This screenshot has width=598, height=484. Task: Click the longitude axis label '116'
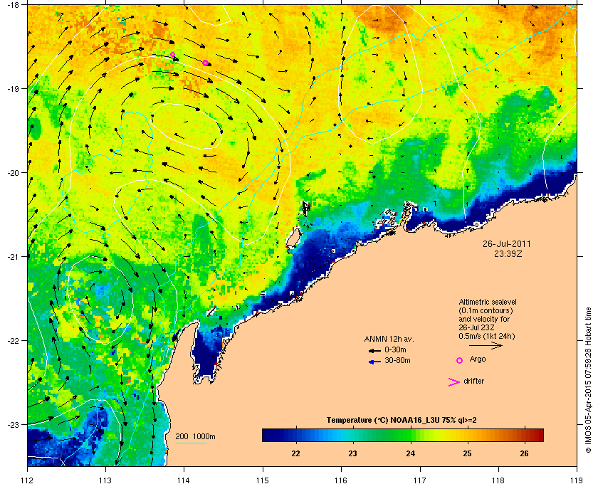coord(341,480)
